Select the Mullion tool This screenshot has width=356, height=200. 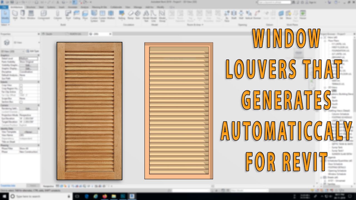111,15
